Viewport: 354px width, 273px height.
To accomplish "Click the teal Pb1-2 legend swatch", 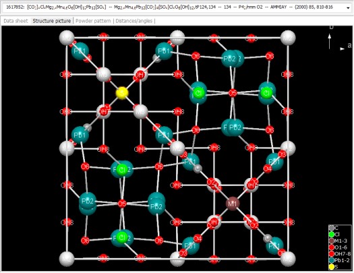I will point(332,260).
